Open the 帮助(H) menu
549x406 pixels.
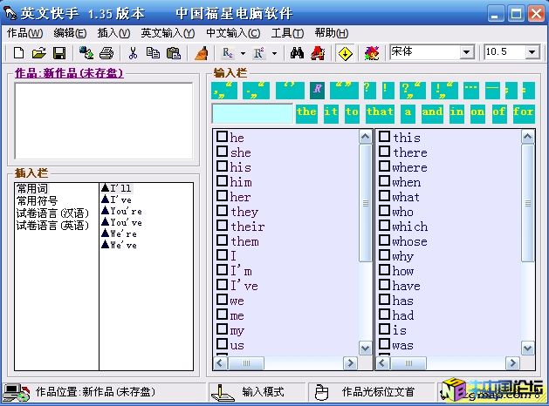(x=331, y=33)
